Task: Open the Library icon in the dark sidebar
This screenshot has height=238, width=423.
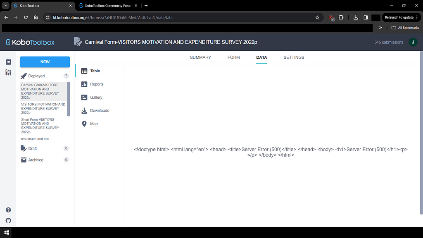Action: [8, 72]
